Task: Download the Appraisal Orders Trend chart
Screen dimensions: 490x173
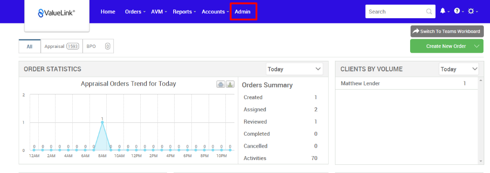Action: (x=230, y=84)
